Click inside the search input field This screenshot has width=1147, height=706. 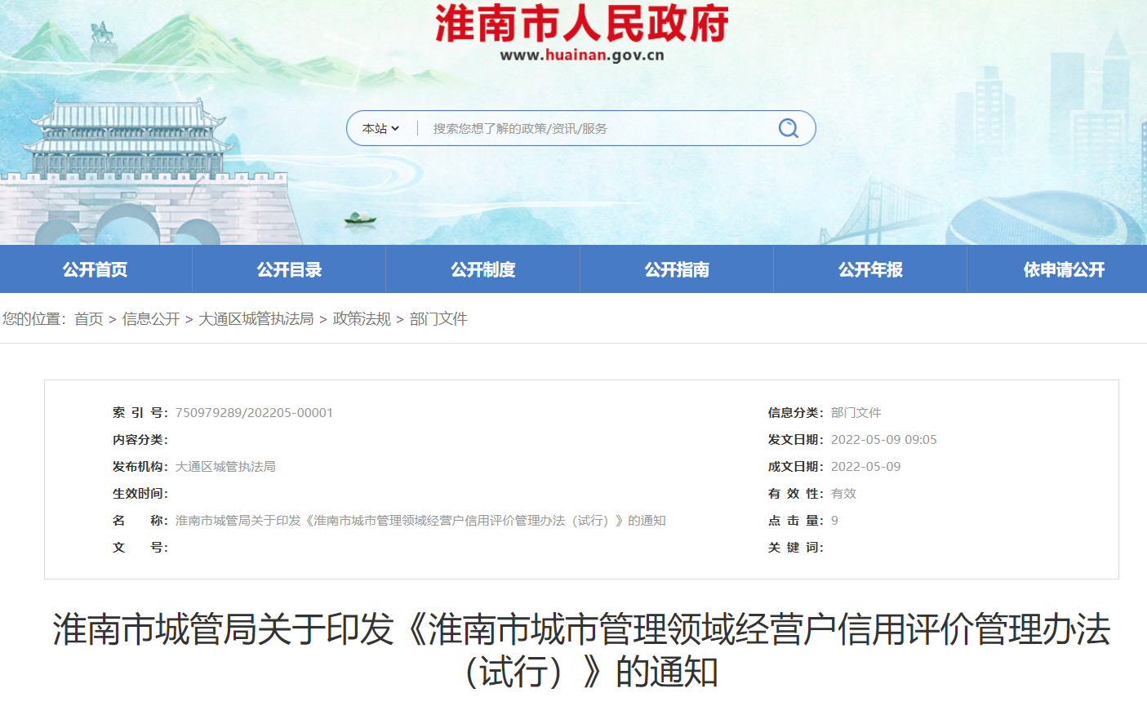pyautogui.click(x=588, y=127)
